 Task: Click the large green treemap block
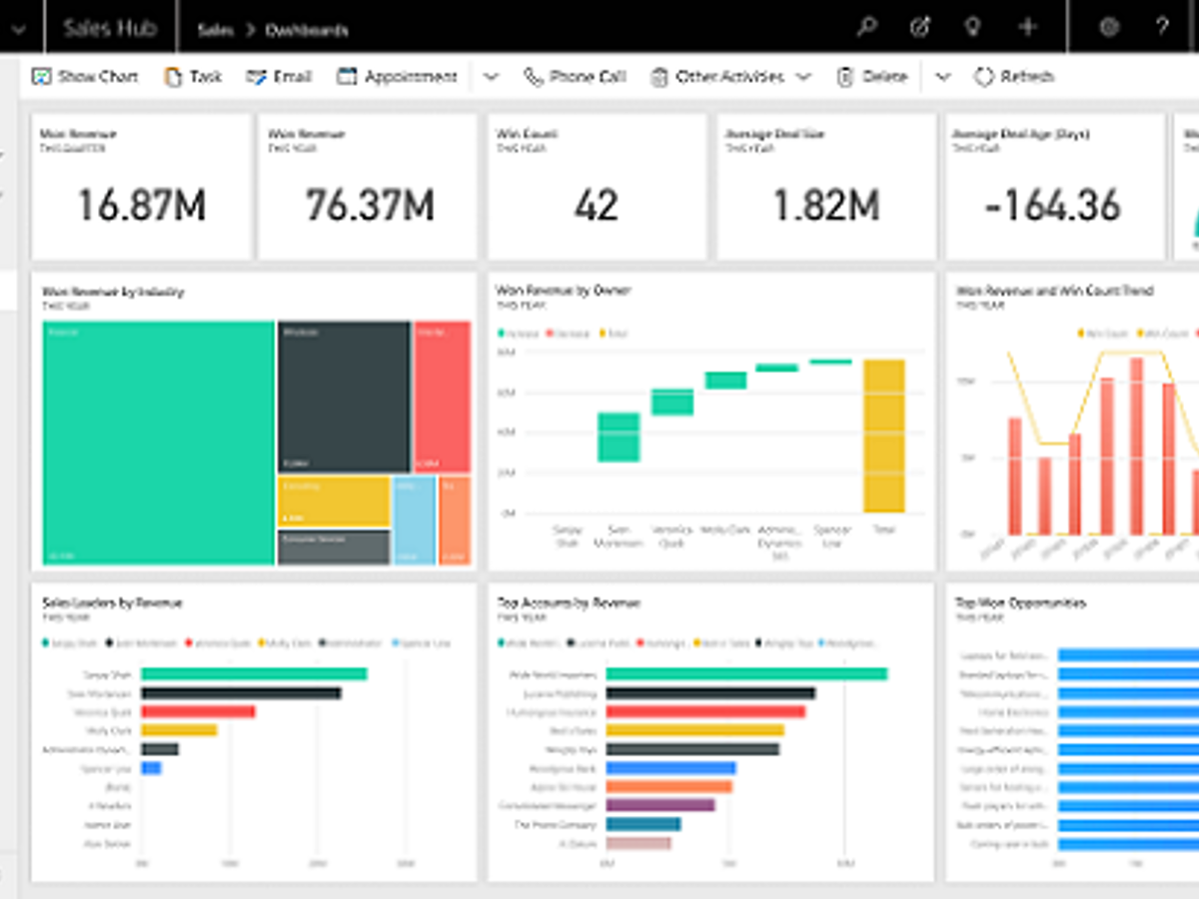158,443
